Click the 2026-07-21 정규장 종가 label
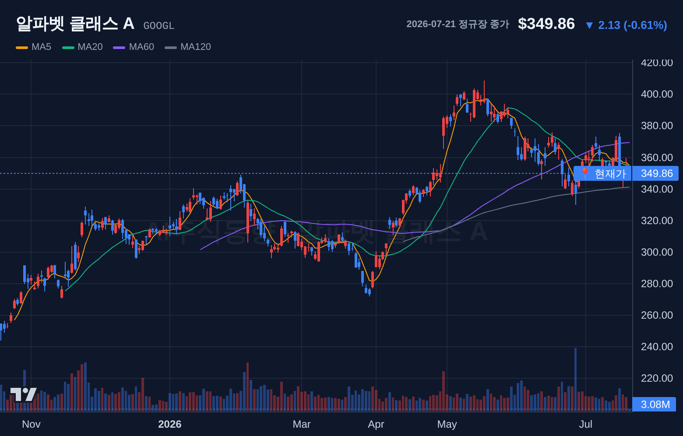Screen dimensions: 683x436 pyautogui.click(x=458, y=24)
